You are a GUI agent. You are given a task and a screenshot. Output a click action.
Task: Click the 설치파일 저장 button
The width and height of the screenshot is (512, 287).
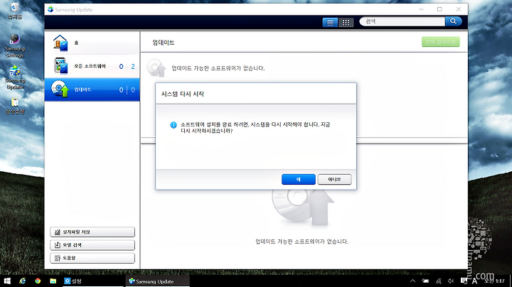[92, 232]
